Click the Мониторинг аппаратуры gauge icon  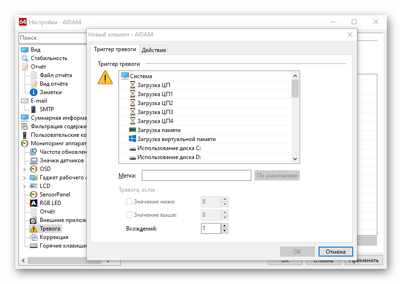click(25, 143)
